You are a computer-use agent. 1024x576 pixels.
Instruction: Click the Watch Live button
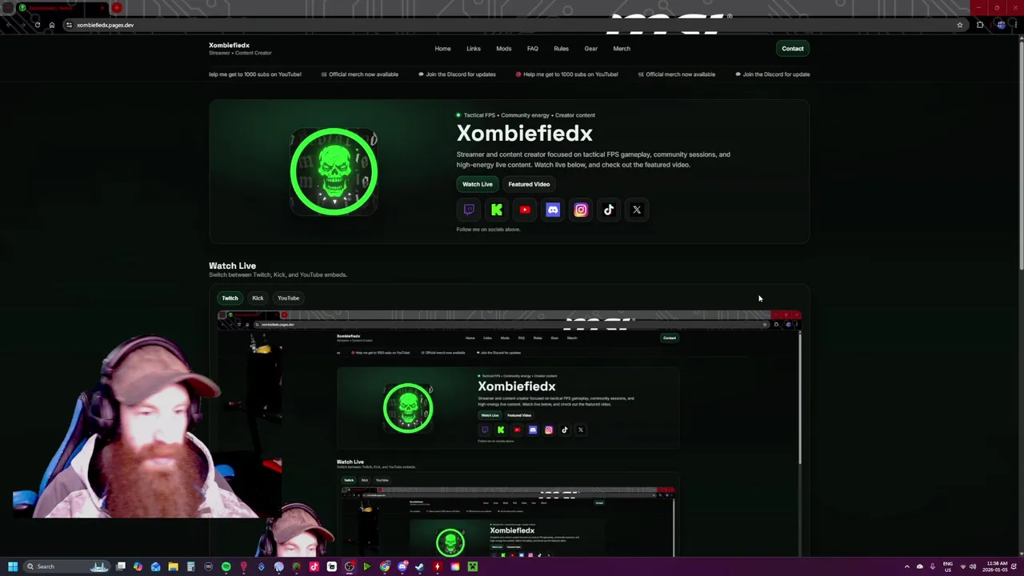[478, 184]
